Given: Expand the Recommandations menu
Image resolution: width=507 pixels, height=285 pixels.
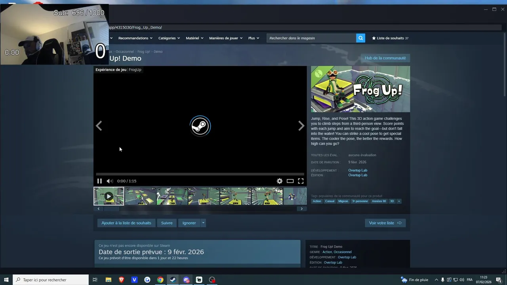Looking at the screenshot, I should pyautogui.click(x=135, y=38).
